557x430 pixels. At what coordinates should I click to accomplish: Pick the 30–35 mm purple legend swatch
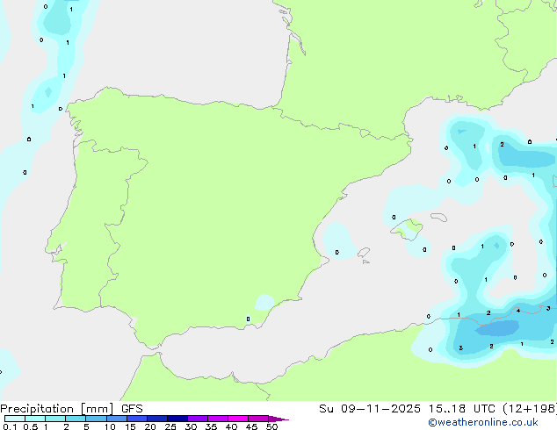click(197, 419)
